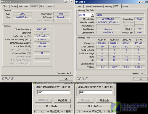This screenshot has height=114, width=148.
Task: Click EPP #1 voltage 1.900 V
Action: pyautogui.click(x=139, y=67)
